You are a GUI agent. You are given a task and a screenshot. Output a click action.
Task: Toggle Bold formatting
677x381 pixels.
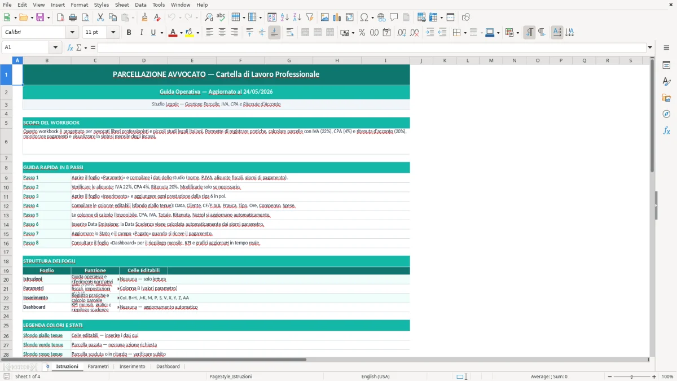tap(129, 33)
